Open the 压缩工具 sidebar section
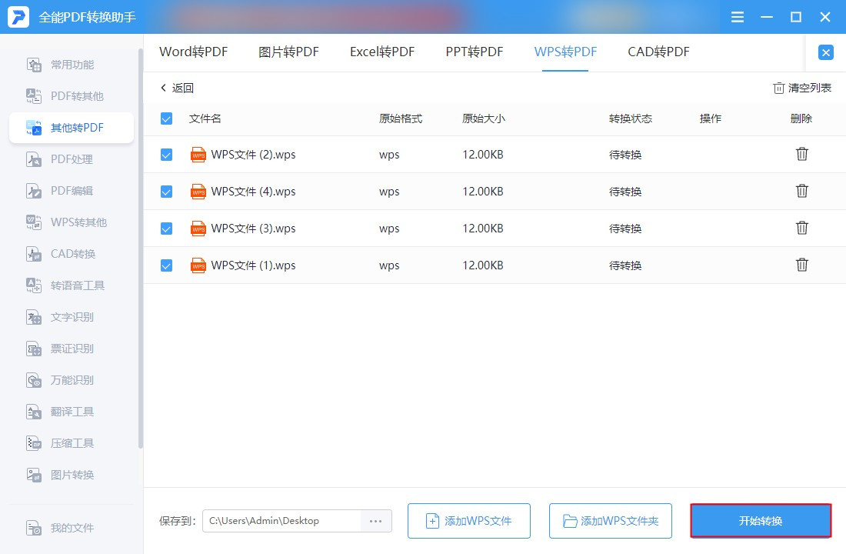This screenshot has height=554, width=846. click(60, 443)
